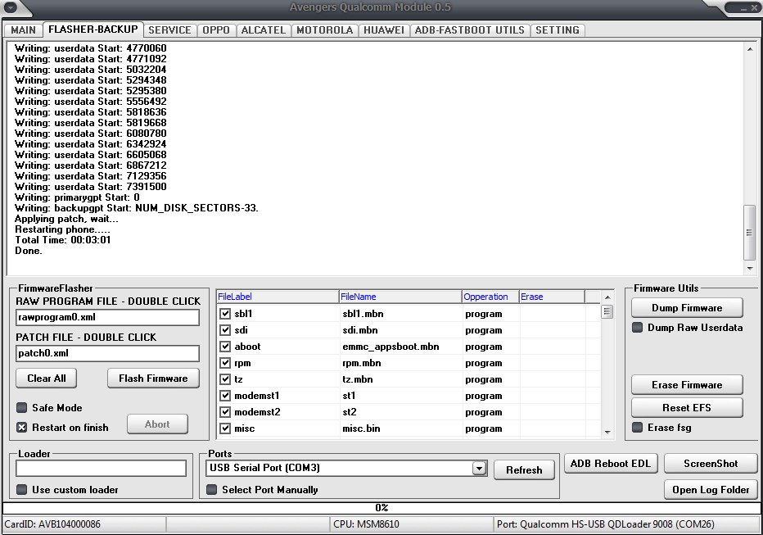Screen dimensions: 763x535
Task: Click the Reset EFS button
Action: pyautogui.click(x=687, y=407)
